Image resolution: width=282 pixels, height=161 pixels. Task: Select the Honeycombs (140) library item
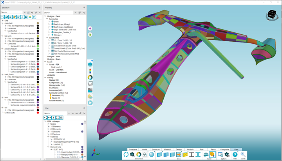pyautogui.click(x=57, y=85)
